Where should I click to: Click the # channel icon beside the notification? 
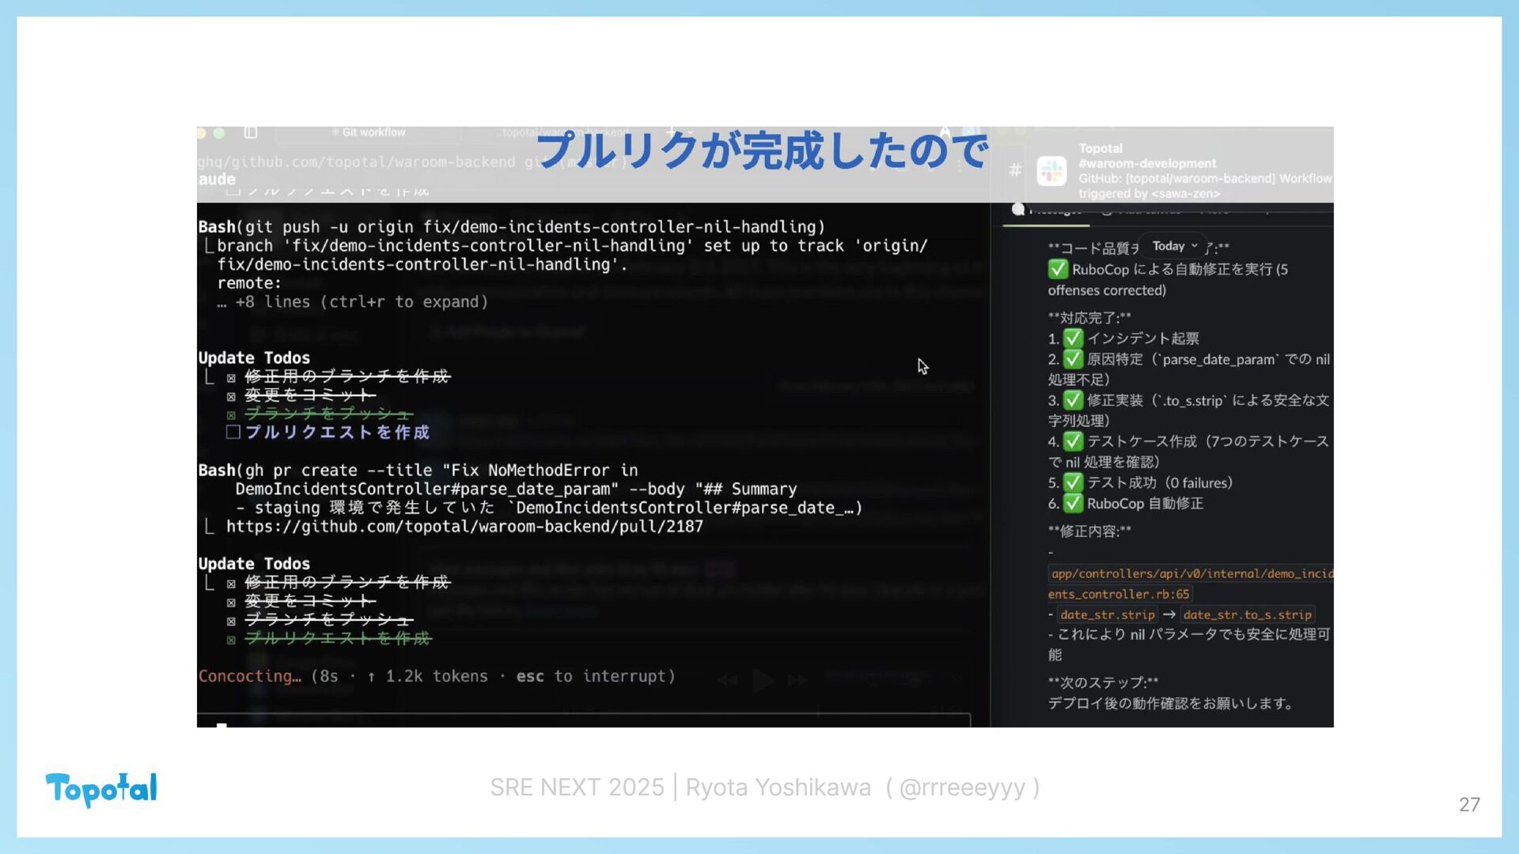click(1015, 169)
